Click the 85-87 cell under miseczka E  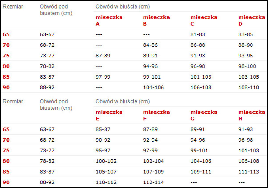tap(103, 129)
